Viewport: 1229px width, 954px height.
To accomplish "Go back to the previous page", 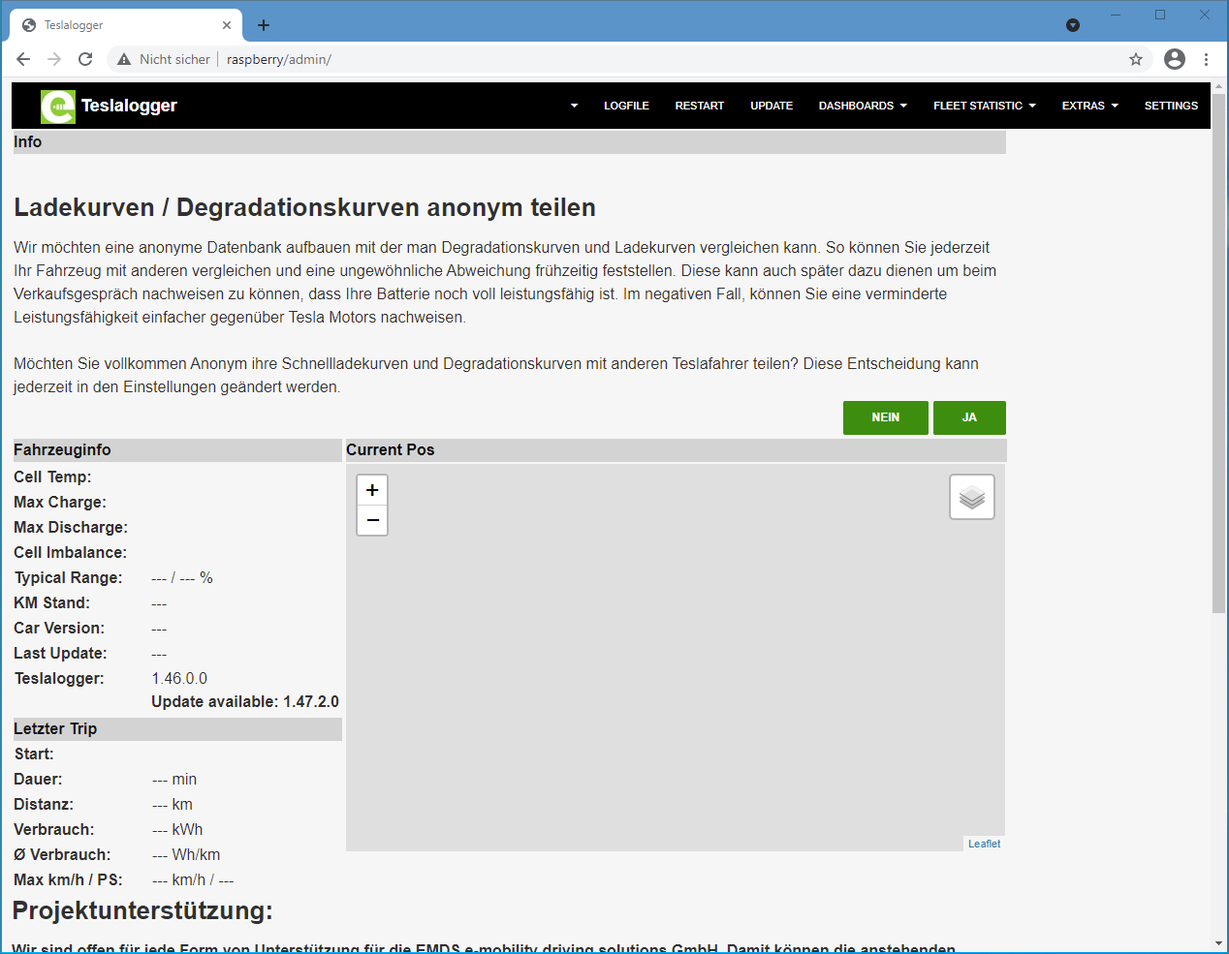I will pos(23,59).
